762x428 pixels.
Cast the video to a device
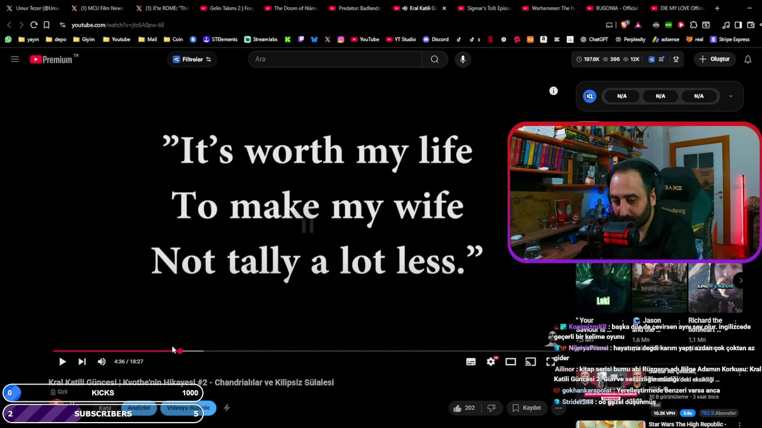[530, 361]
